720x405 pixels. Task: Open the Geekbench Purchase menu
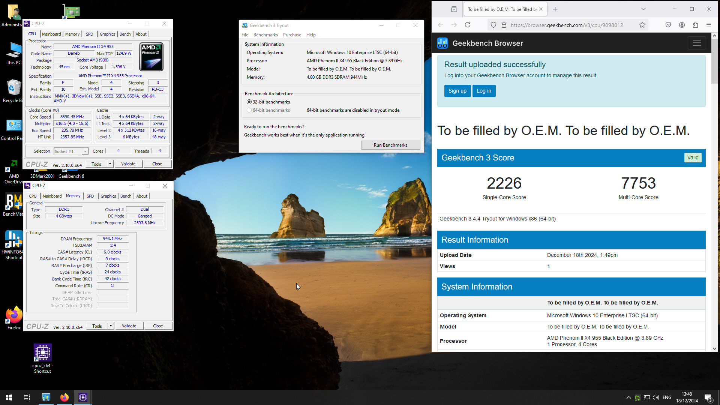pyautogui.click(x=292, y=35)
